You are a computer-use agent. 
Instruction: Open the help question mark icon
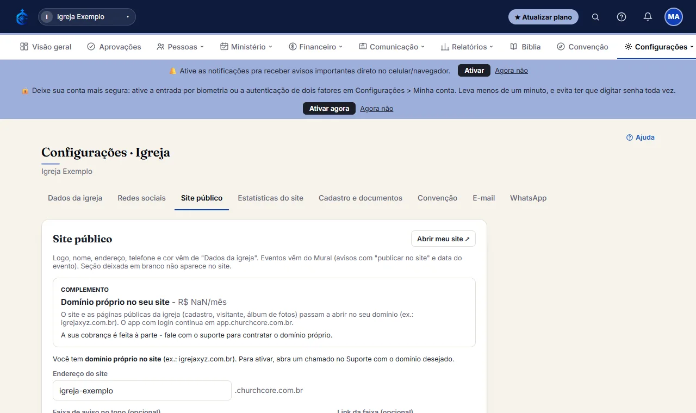[x=622, y=17]
